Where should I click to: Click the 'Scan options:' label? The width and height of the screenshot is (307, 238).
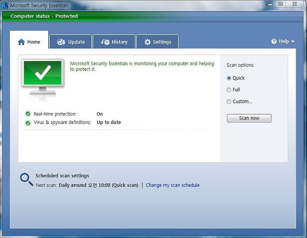click(240, 65)
